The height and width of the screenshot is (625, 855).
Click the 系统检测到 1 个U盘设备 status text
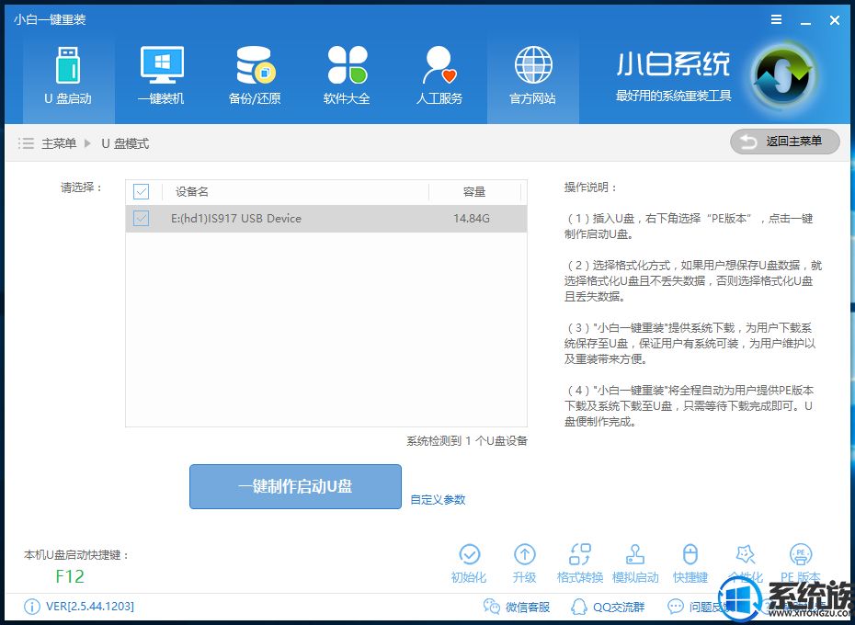[467, 440]
